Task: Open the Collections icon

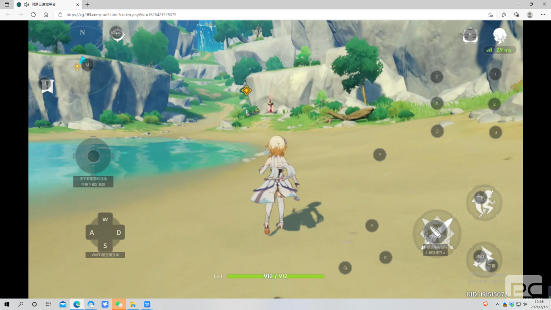Action: [x=517, y=15]
